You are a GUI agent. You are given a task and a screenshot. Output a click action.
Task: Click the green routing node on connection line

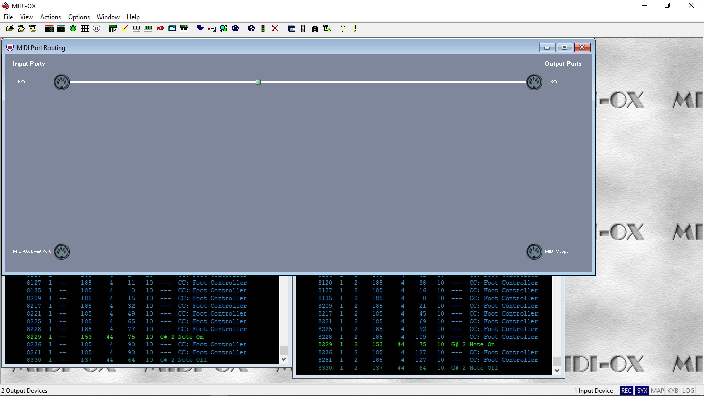tap(258, 82)
